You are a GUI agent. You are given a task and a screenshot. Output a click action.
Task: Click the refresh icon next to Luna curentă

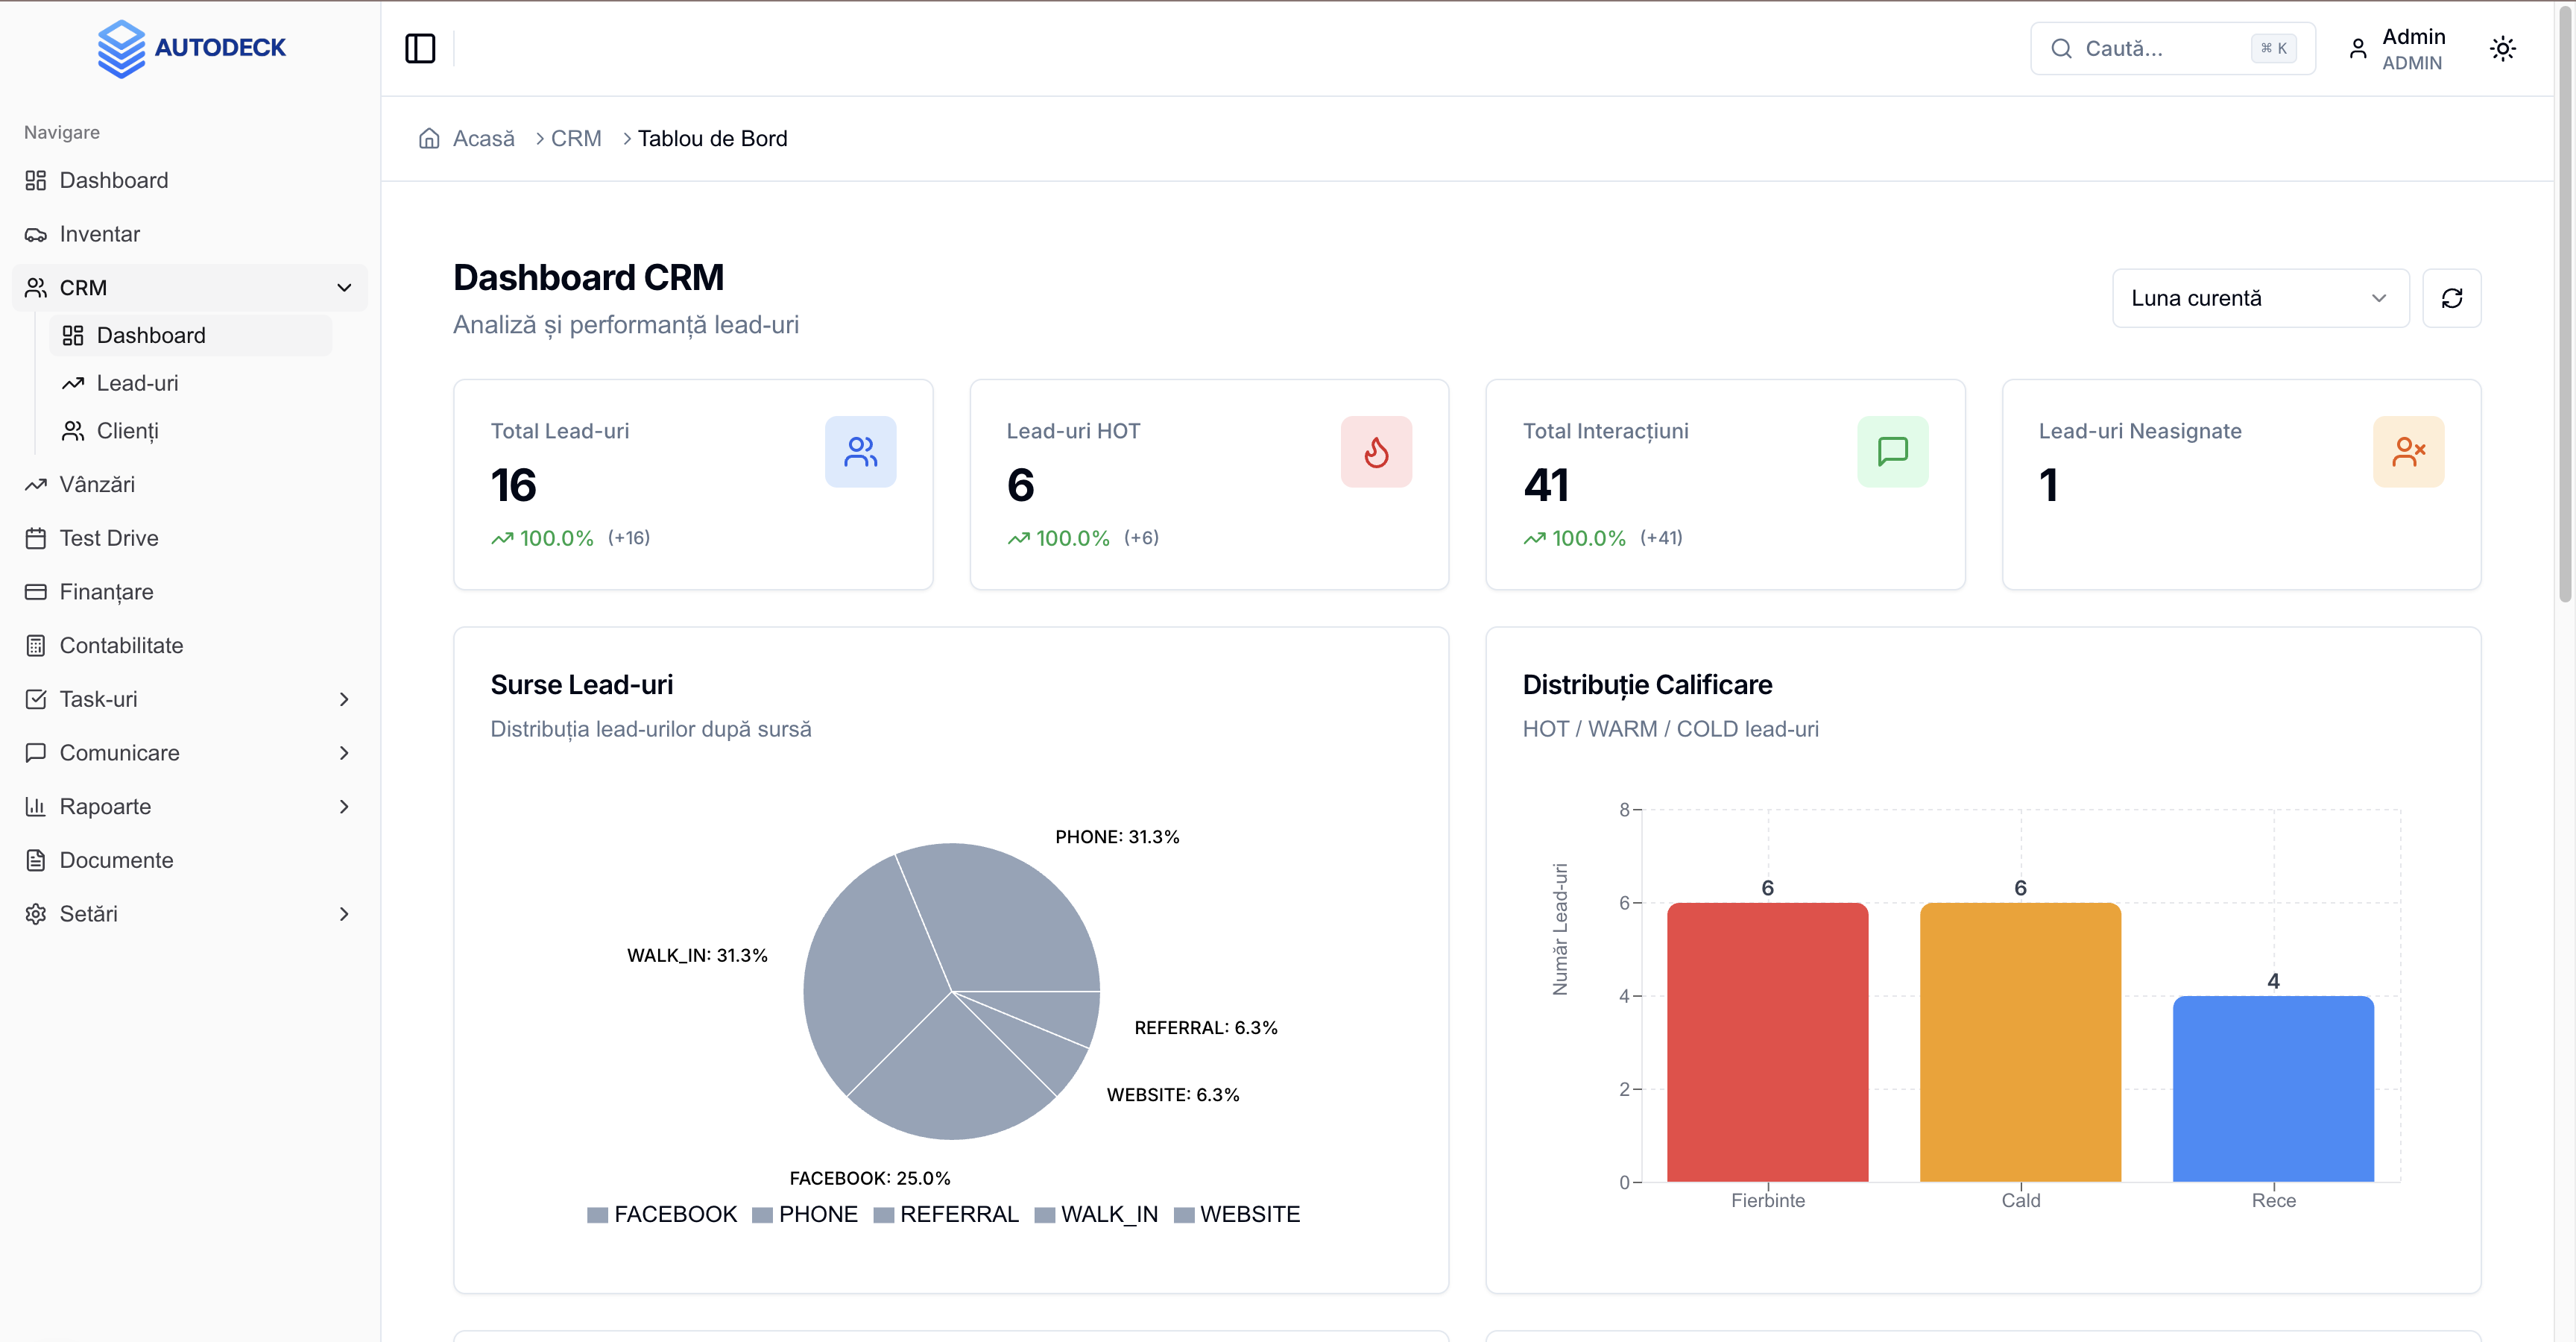click(x=2451, y=297)
